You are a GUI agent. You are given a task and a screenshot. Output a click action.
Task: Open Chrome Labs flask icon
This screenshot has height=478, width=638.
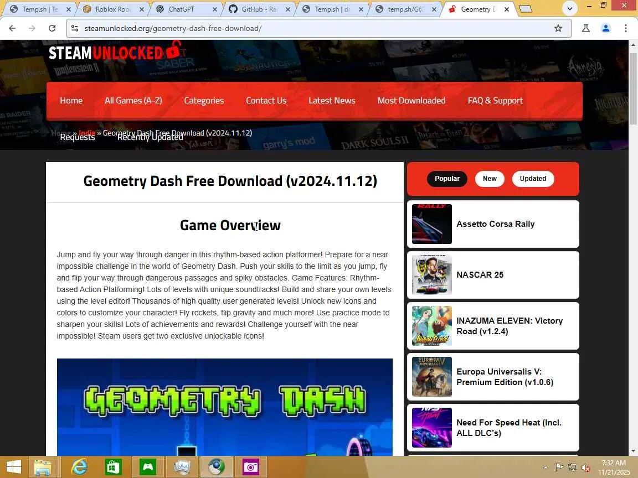[585, 28]
